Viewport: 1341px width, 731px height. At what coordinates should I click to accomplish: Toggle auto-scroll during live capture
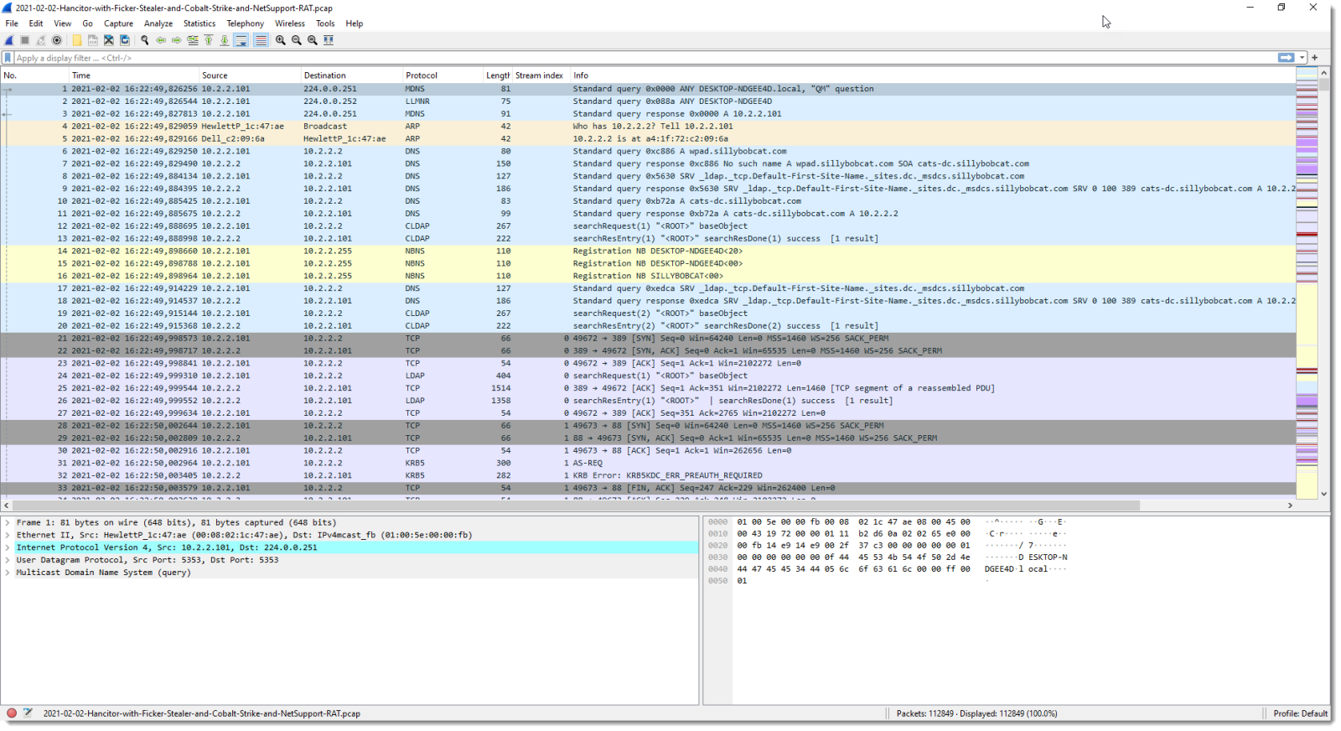[x=241, y=40]
